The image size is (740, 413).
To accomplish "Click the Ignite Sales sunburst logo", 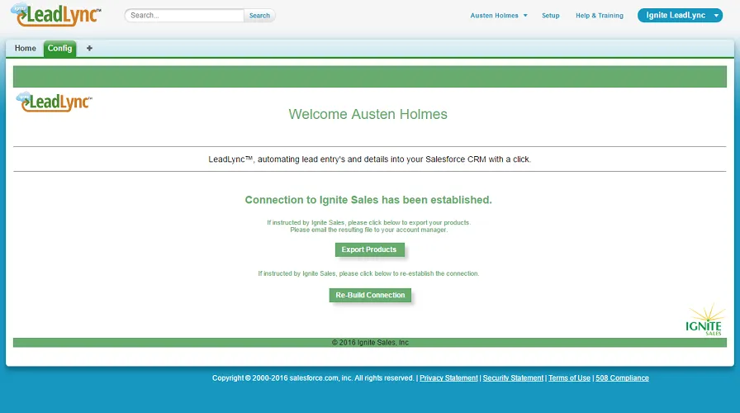I will (704, 320).
